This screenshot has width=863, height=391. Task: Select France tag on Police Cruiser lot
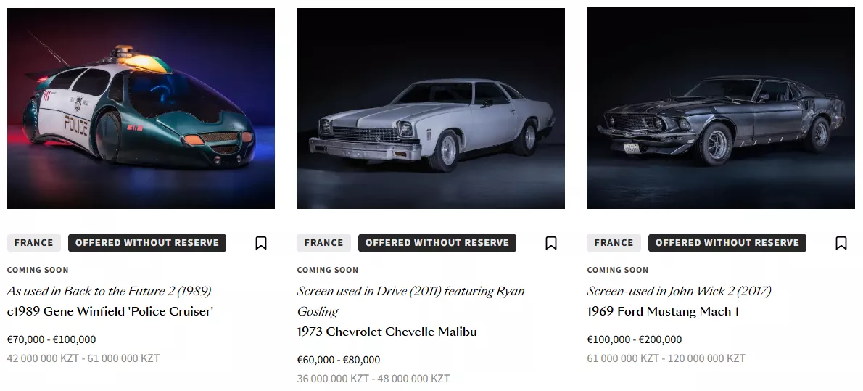pyautogui.click(x=33, y=243)
